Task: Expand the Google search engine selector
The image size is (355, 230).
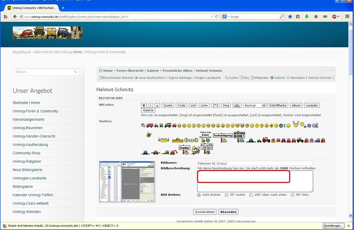Action: point(226,17)
